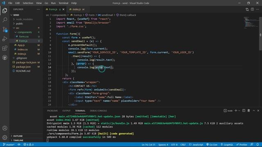Change Spaces: 4 indentation setting
The image size is (262, 147).
tap(163, 145)
